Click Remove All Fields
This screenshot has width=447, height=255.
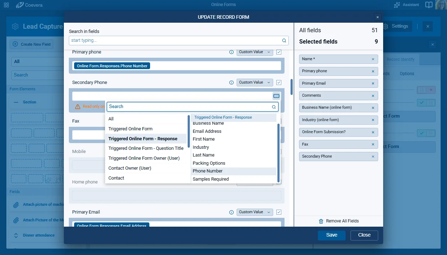click(338, 221)
